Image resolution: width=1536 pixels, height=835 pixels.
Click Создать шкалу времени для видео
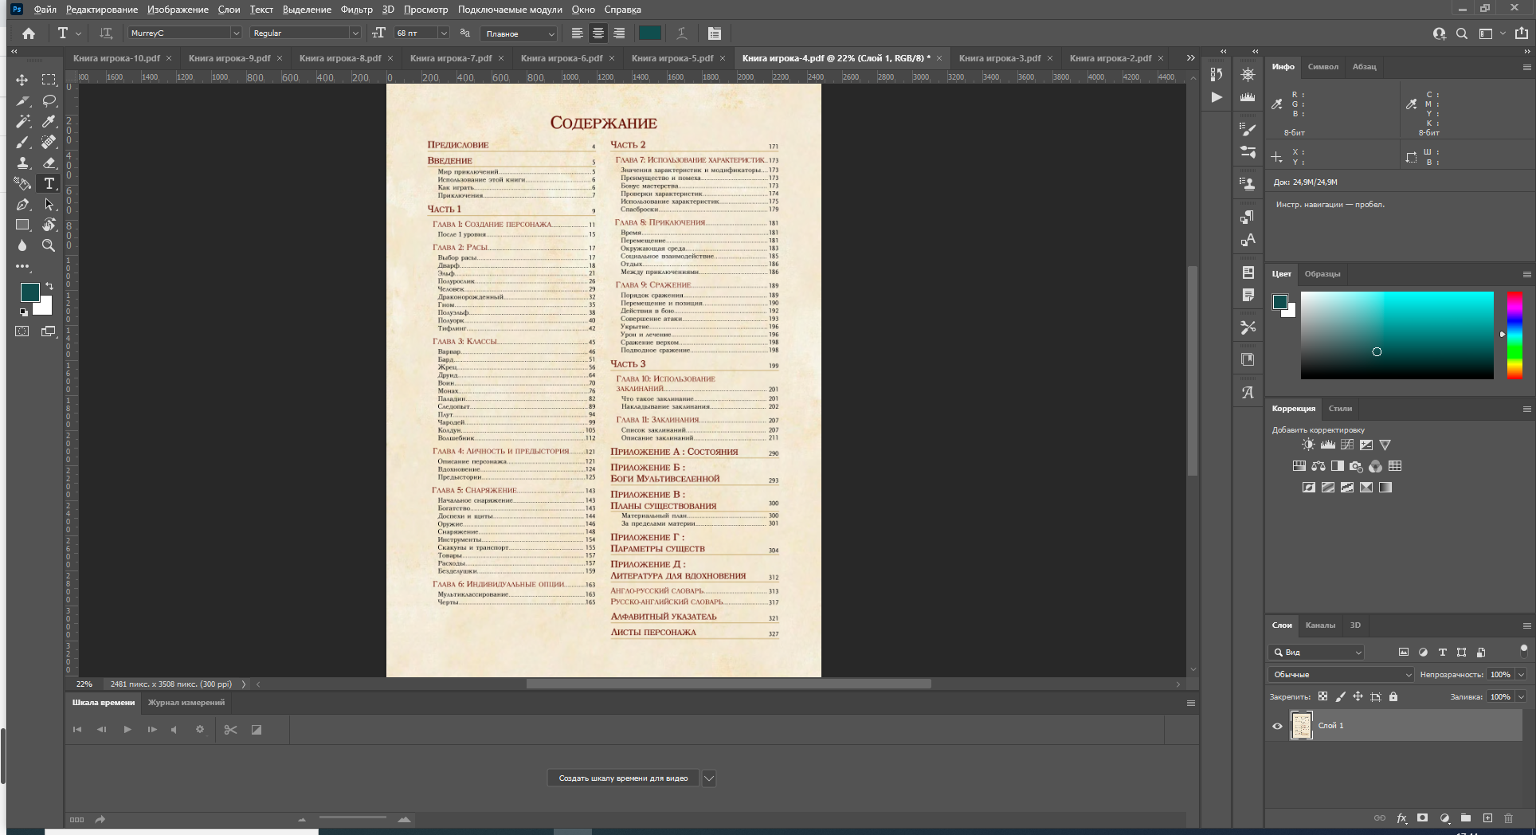coord(623,778)
